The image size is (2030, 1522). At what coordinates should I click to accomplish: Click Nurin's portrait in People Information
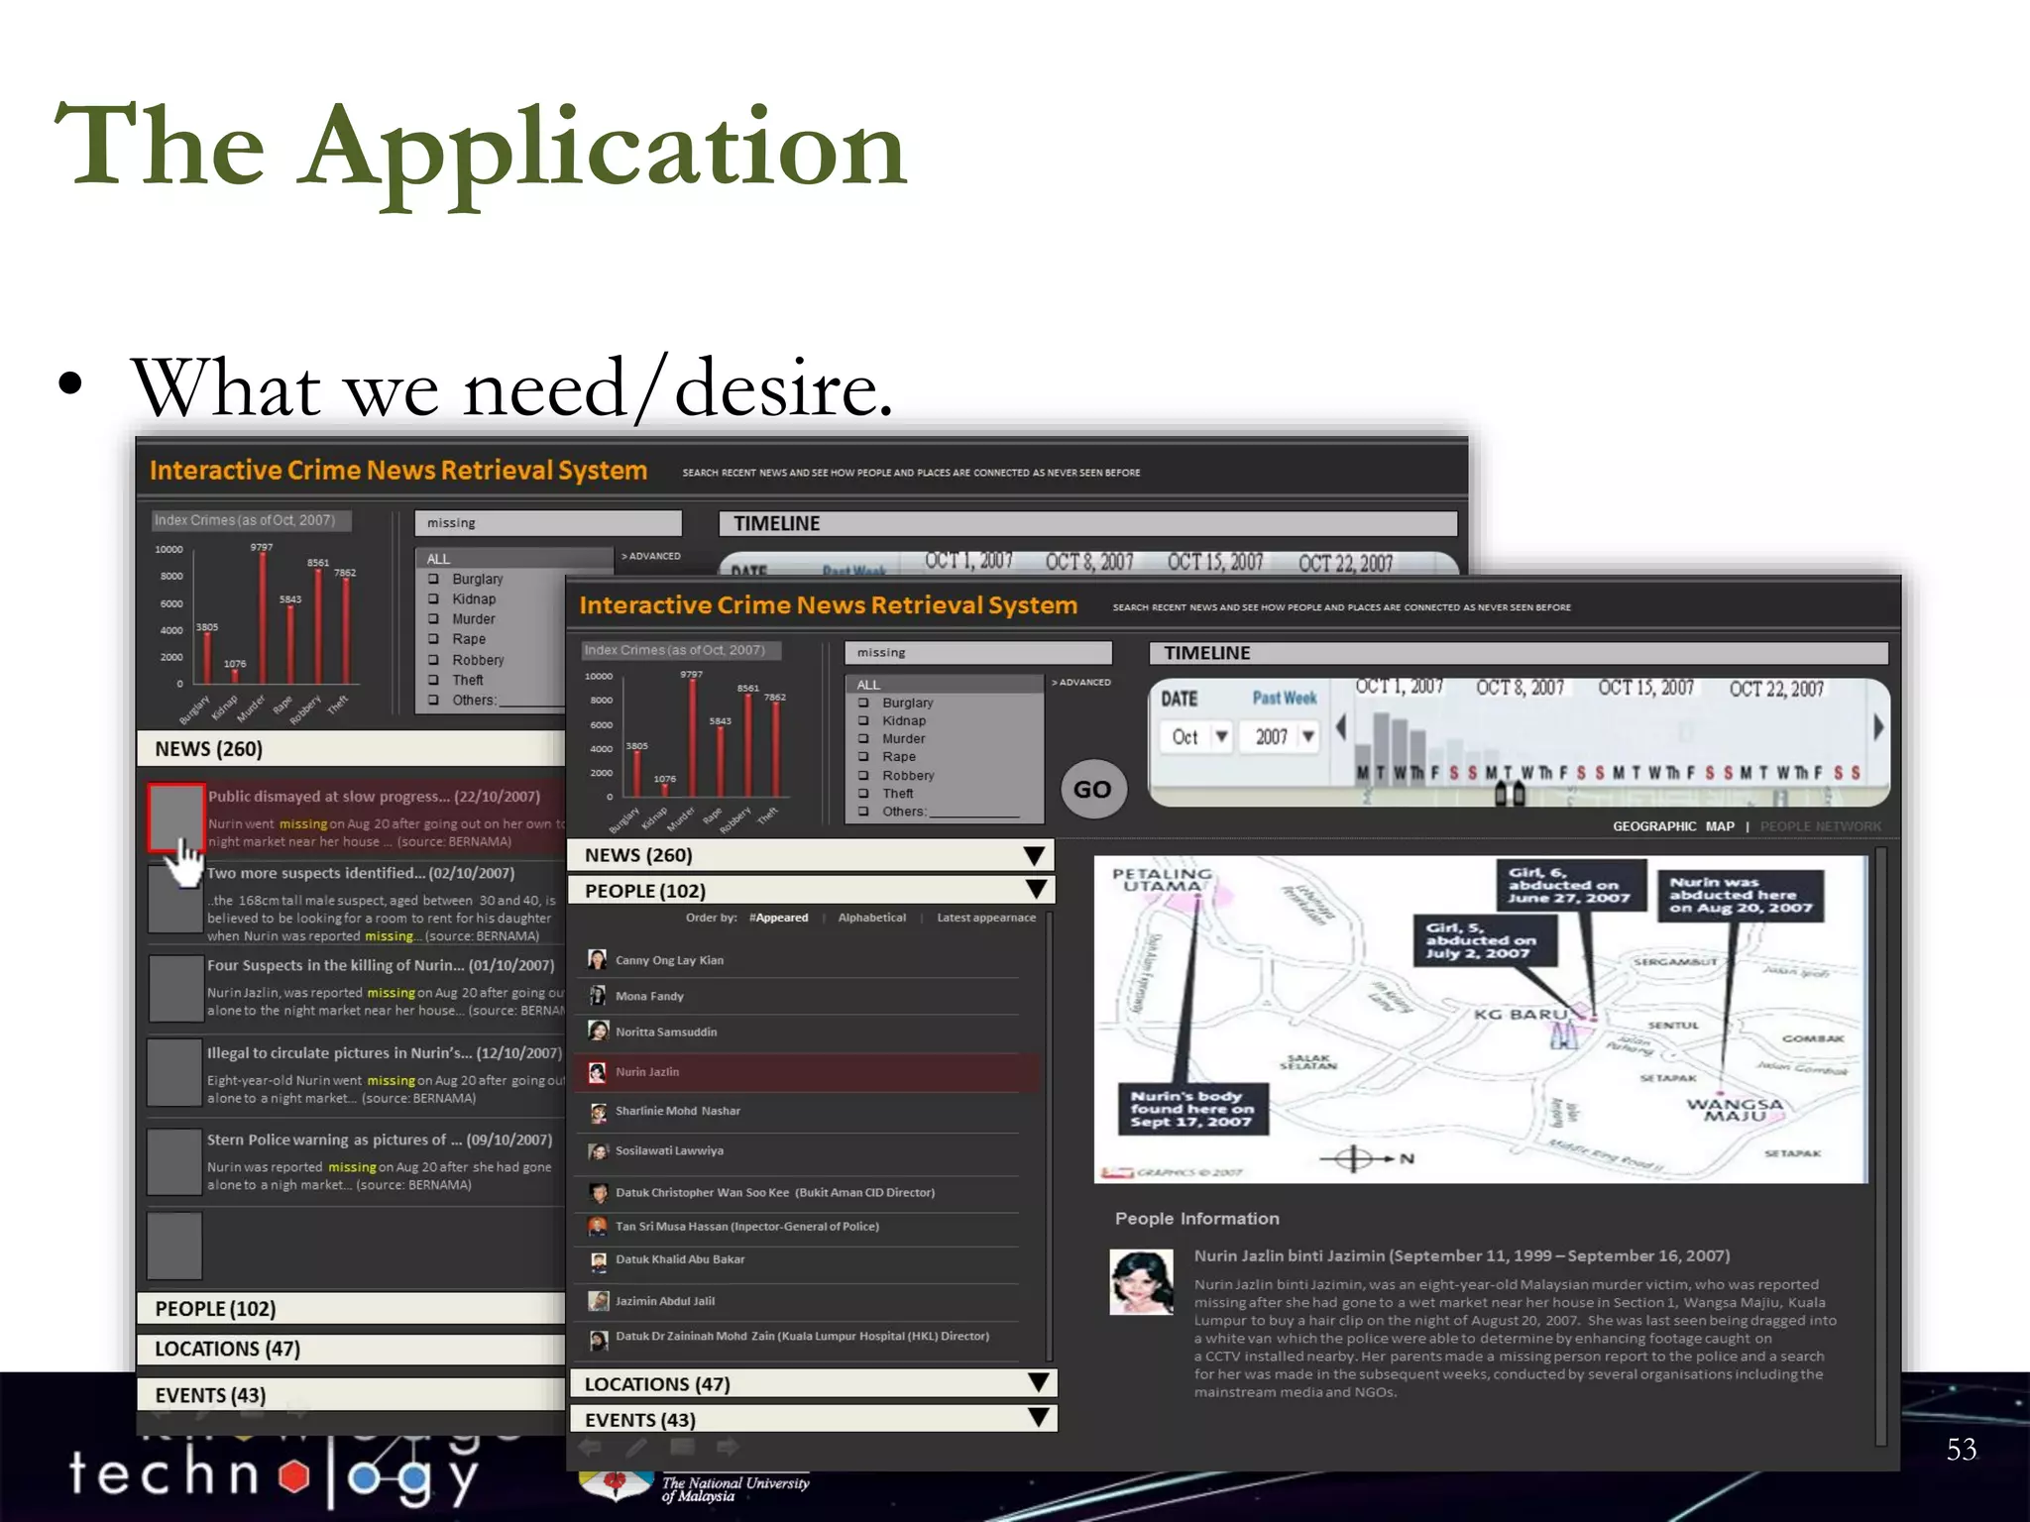pyautogui.click(x=1142, y=1282)
